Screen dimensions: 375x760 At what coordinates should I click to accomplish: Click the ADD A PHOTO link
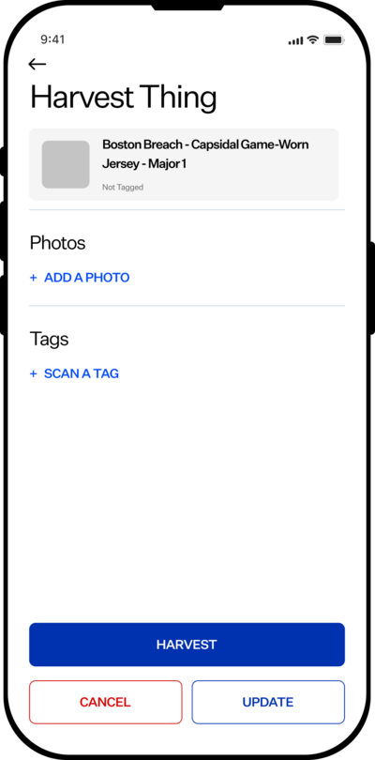(87, 278)
